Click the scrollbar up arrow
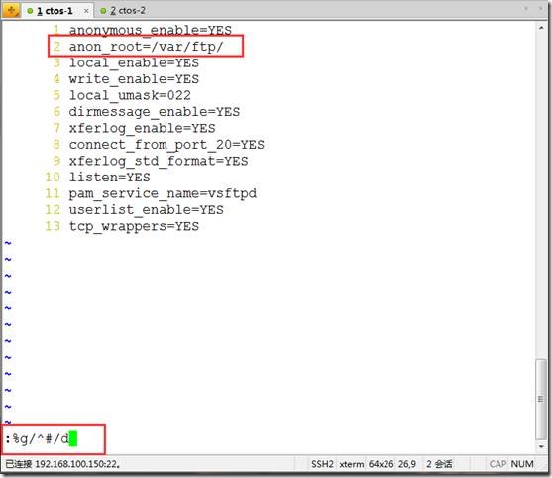 click(x=541, y=28)
